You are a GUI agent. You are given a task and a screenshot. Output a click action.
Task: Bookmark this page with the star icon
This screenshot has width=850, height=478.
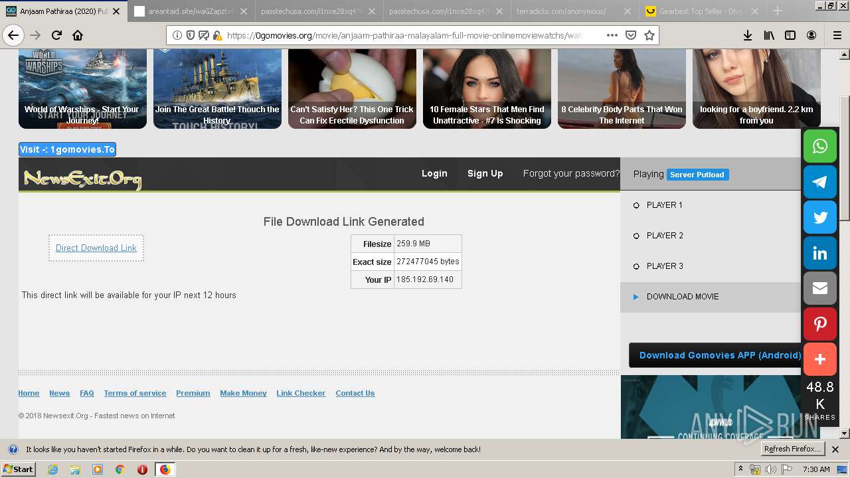[x=649, y=35]
